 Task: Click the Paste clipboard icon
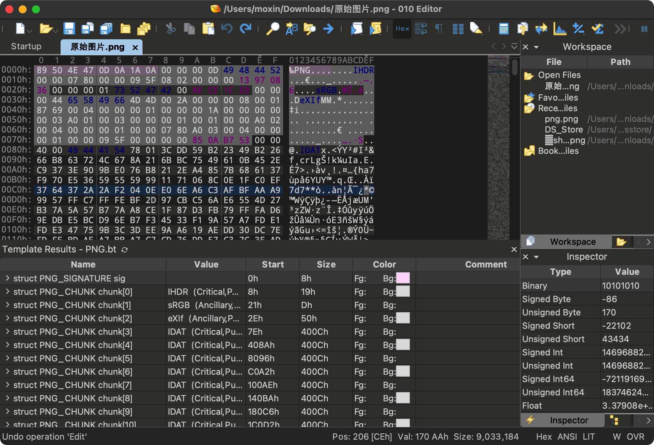click(208, 29)
